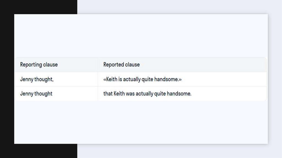This screenshot has height=158, width=282.
Task: Click the word "is" in the quoted sentence
Action: pos(120,79)
